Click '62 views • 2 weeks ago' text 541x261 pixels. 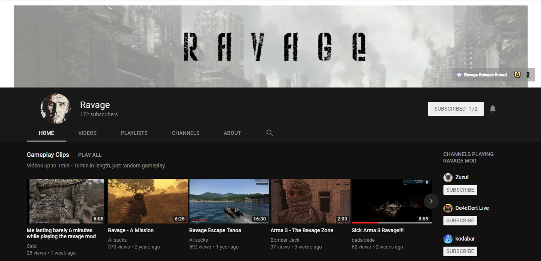pos(377,247)
